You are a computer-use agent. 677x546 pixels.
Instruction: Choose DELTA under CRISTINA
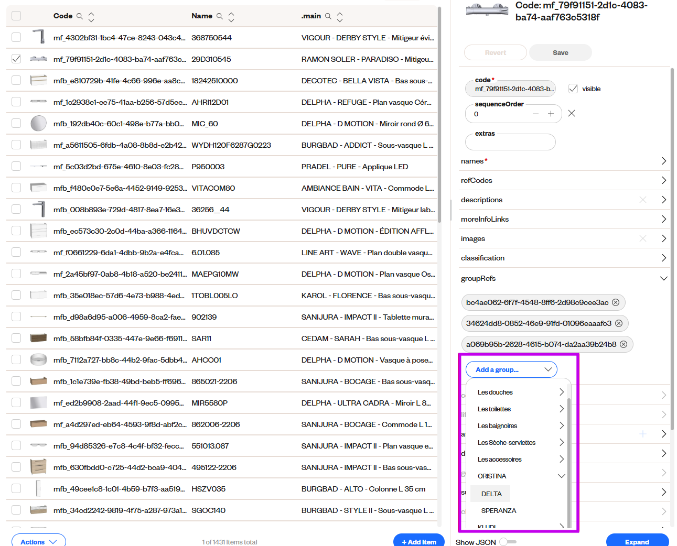[491, 494]
